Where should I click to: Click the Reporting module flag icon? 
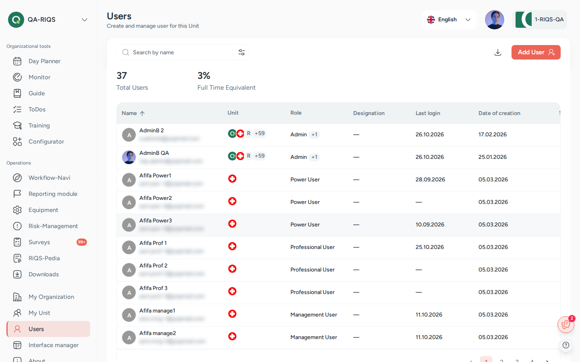coord(17,194)
